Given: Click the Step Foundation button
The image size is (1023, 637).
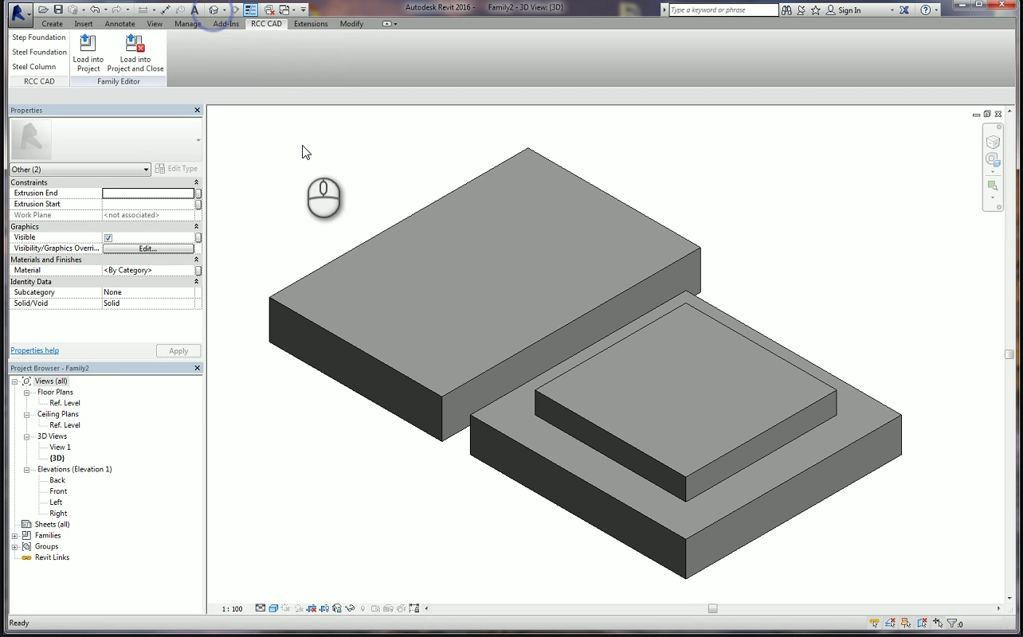Looking at the screenshot, I should click(x=39, y=37).
